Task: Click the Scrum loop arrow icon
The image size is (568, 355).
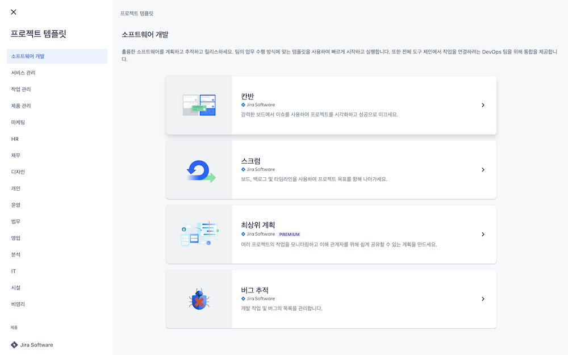Action: 201,170
